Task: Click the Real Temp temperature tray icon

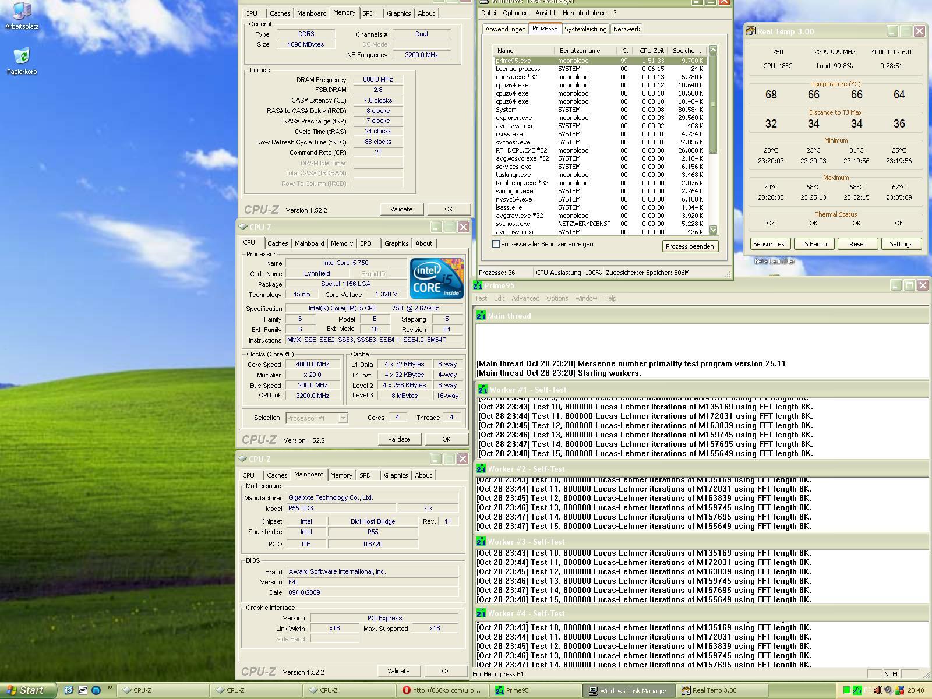Action: [x=868, y=690]
